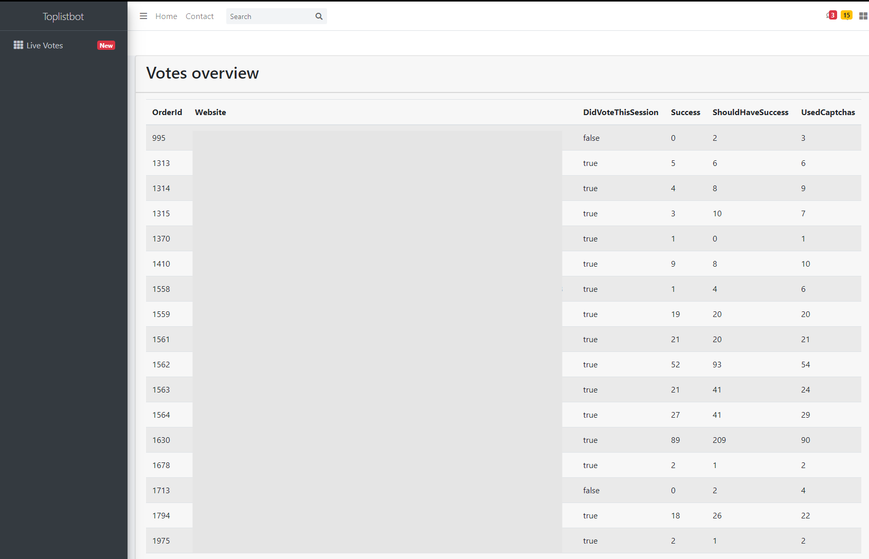Click the Success column header
Viewport: 869px width, 559px height.
tap(685, 113)
